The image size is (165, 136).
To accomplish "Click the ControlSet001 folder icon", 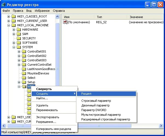I will (x=24, y=51).
